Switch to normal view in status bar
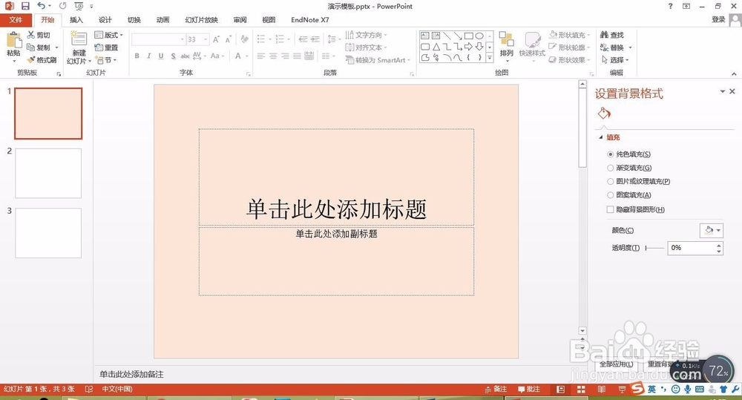742x400 pixels. (x=561, y=389)
